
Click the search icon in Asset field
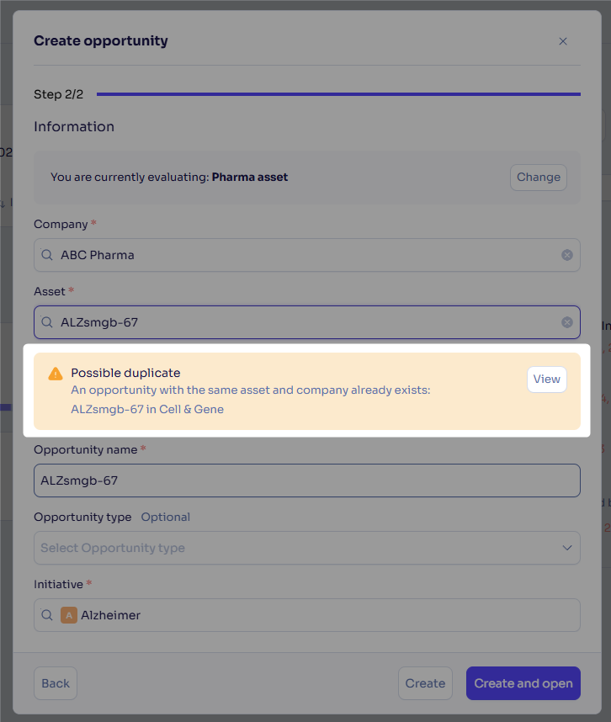pyautogui.click(x=47, y=321)
